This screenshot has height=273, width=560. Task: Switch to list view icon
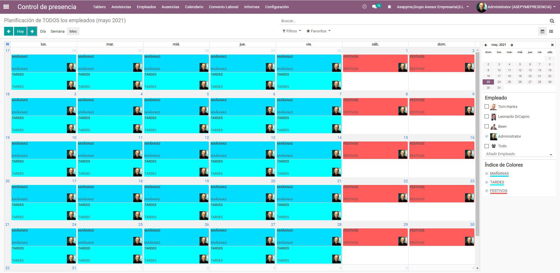coord(551,31)
